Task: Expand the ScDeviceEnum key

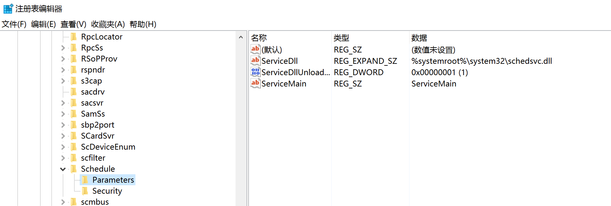Action: tap(63, 147)
